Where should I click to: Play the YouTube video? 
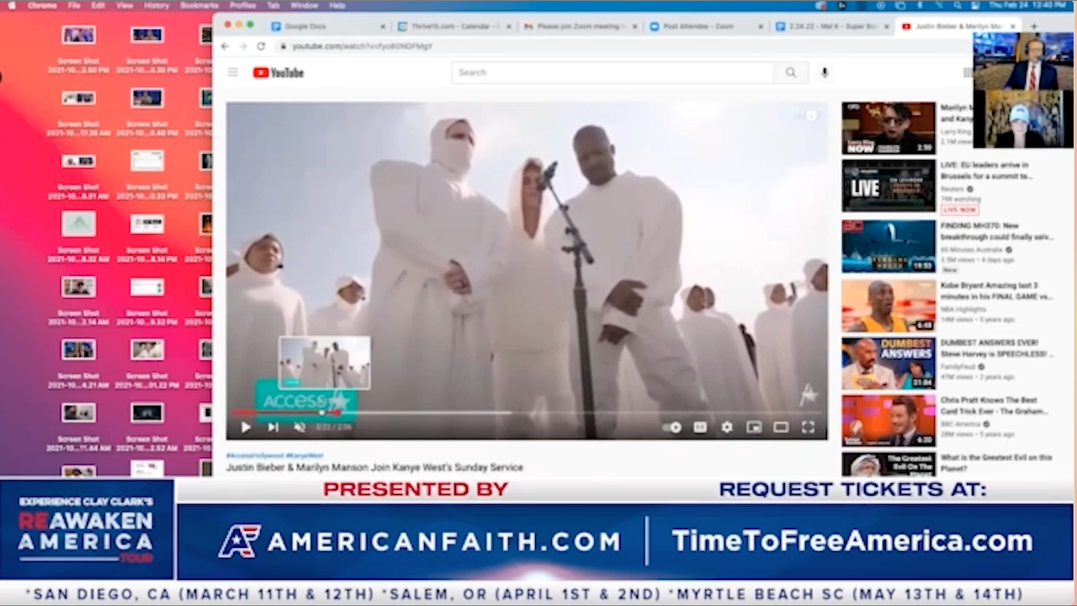(x=246, y=428)
